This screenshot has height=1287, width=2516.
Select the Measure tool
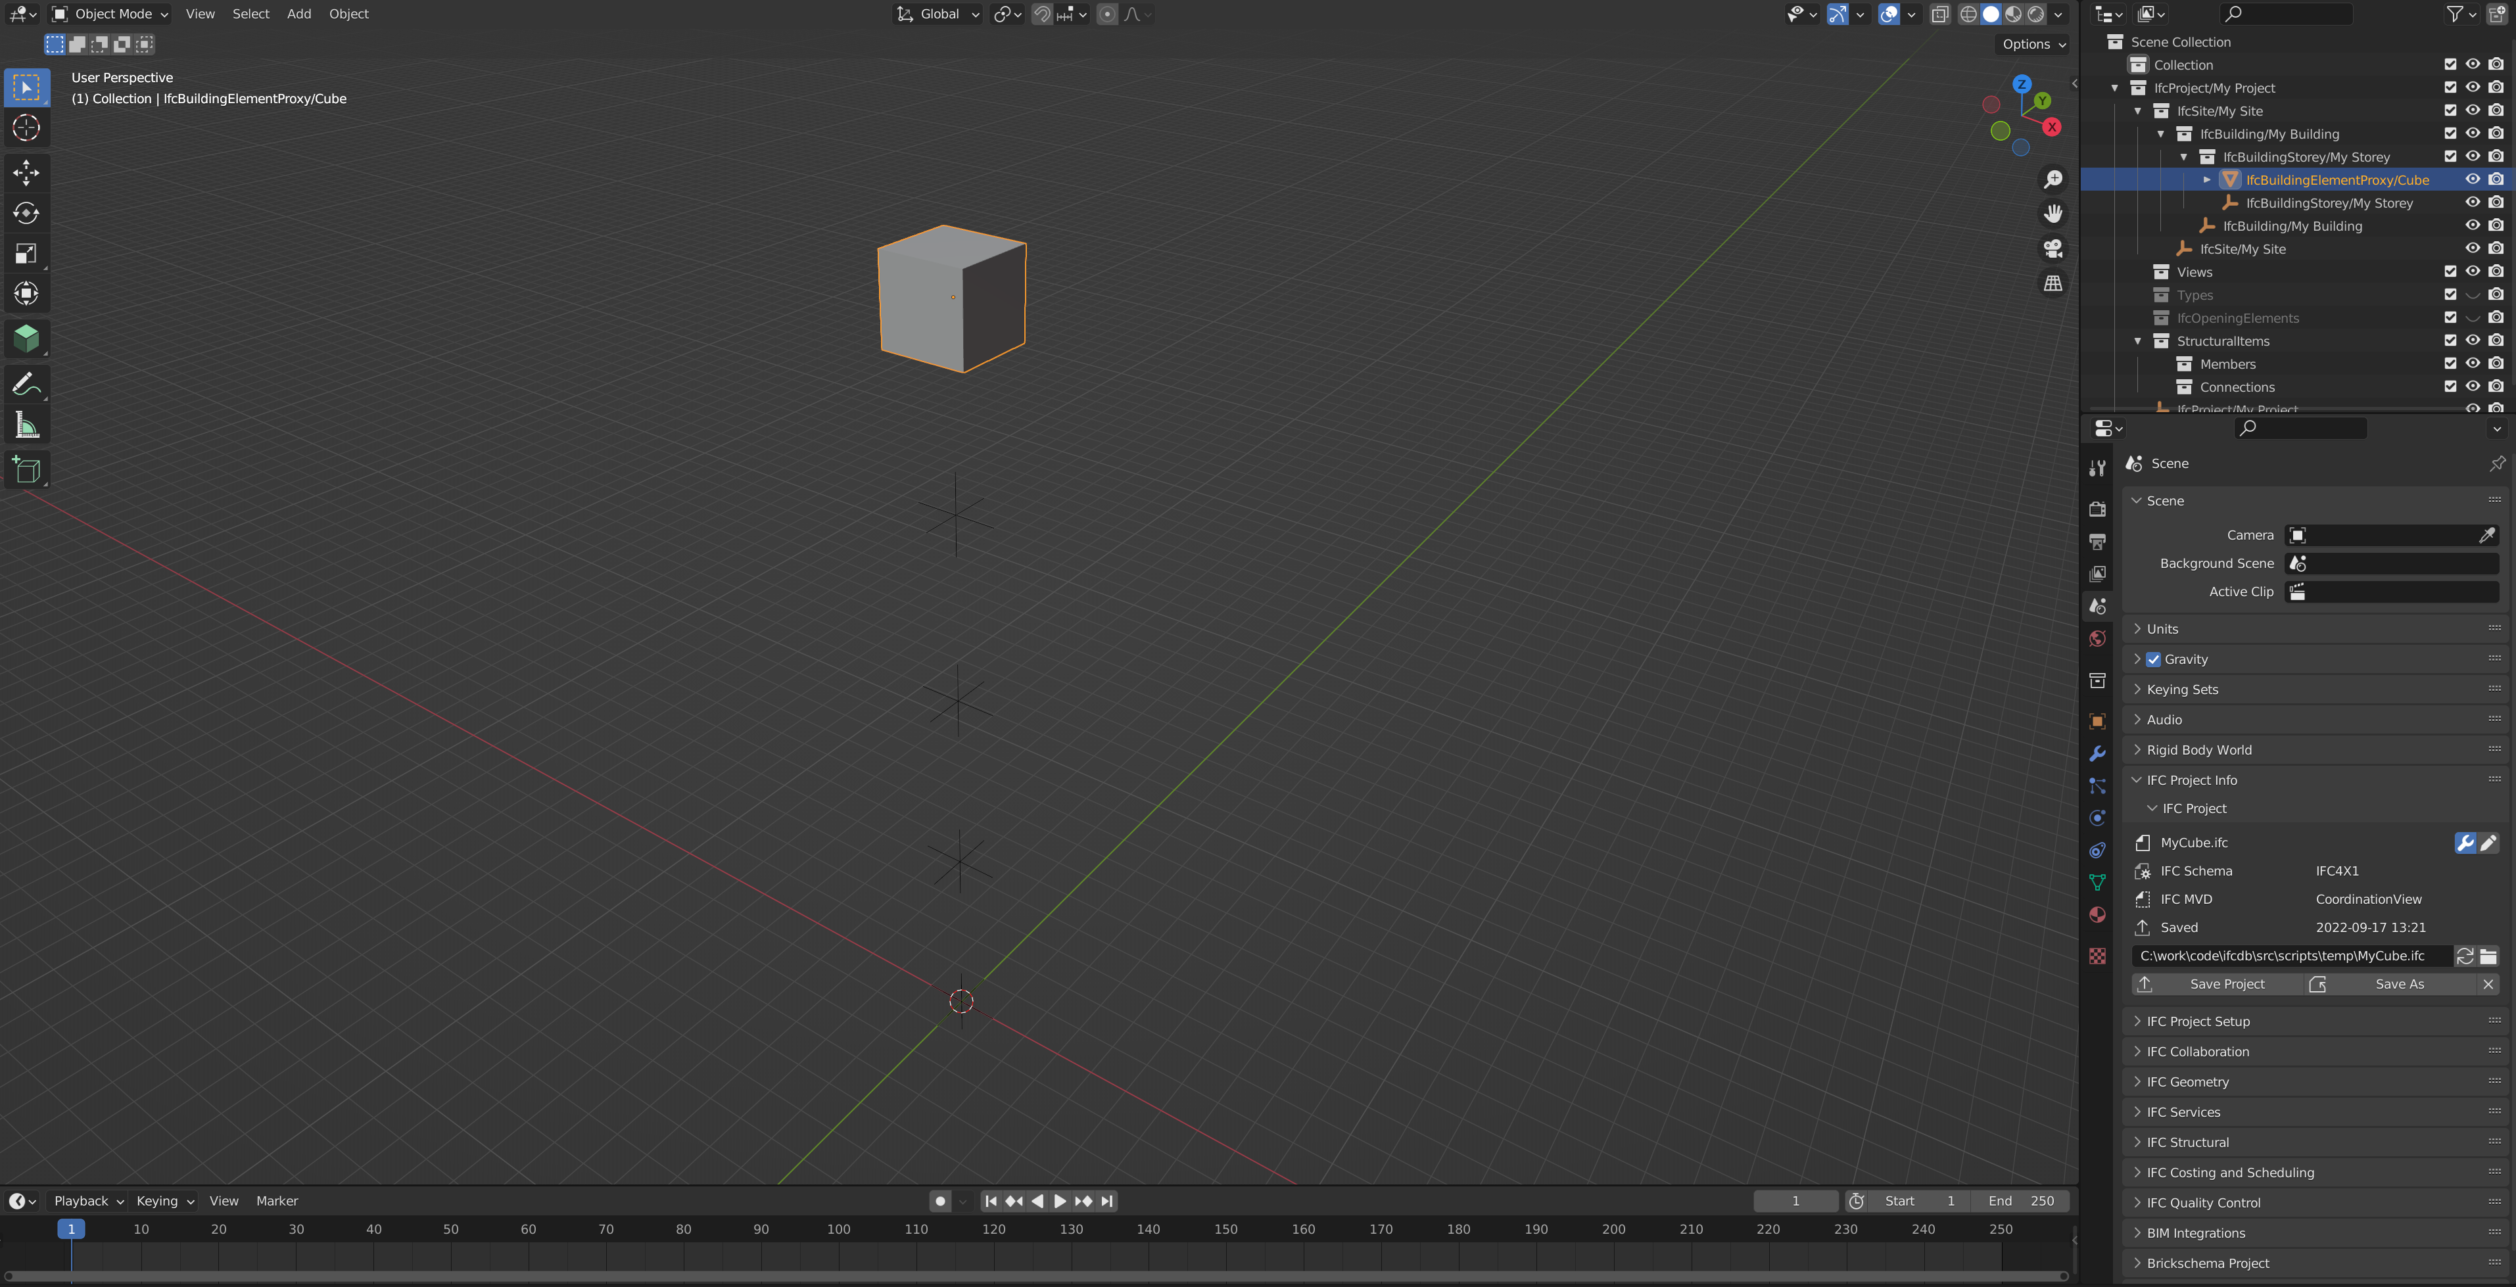(x=26, y=425)
